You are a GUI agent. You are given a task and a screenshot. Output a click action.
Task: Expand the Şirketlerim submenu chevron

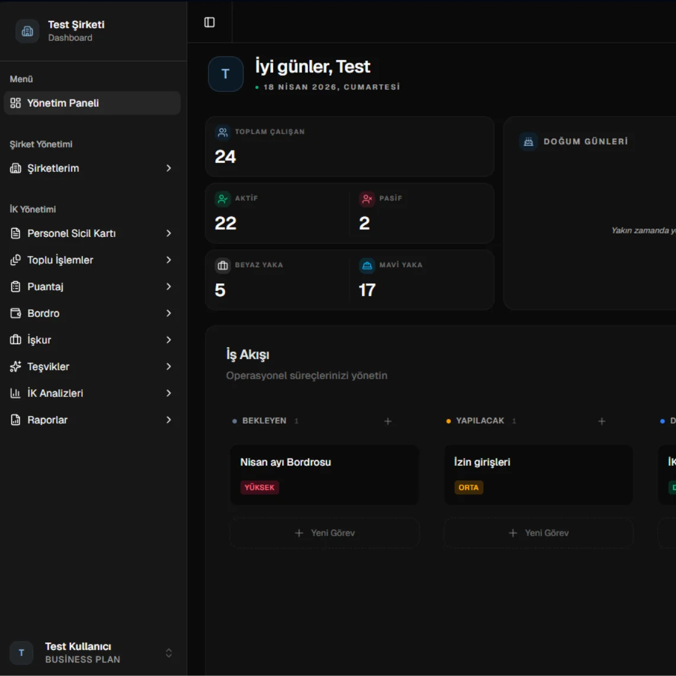pos(169,168)
